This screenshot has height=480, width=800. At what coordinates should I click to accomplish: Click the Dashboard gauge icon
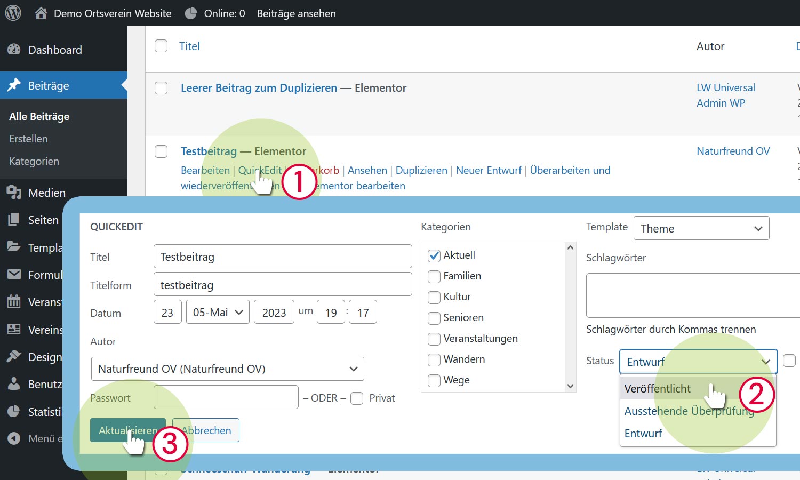coord(14,50)
